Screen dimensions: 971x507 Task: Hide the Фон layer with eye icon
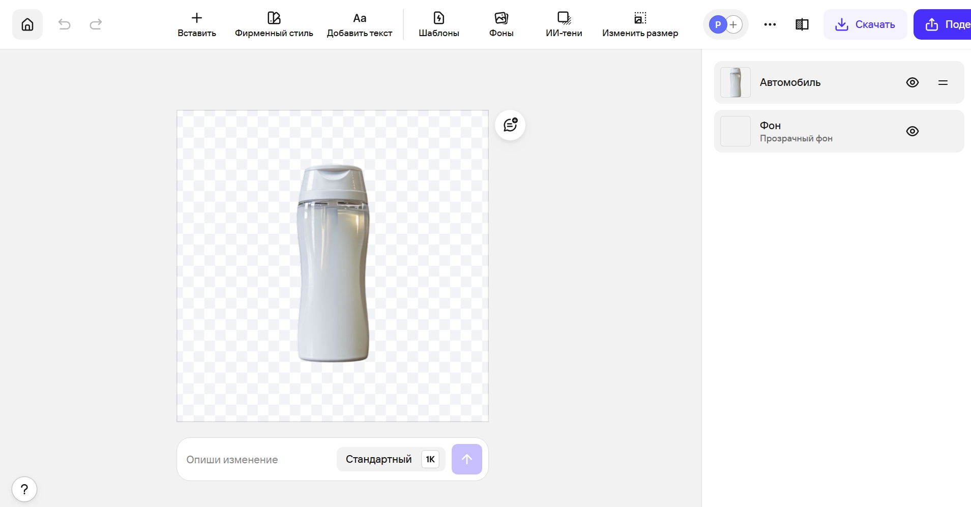pos(913,131)
